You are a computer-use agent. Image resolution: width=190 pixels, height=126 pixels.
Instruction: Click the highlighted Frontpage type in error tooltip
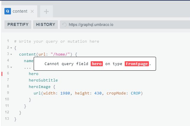coord(137,64)
